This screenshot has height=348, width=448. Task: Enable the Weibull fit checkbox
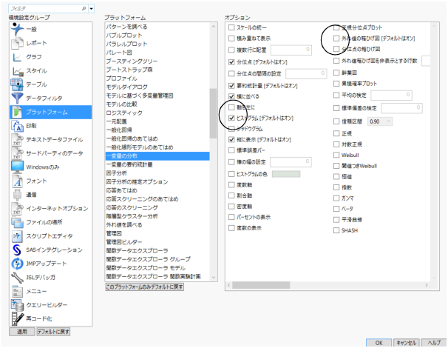tap(336, 155)
